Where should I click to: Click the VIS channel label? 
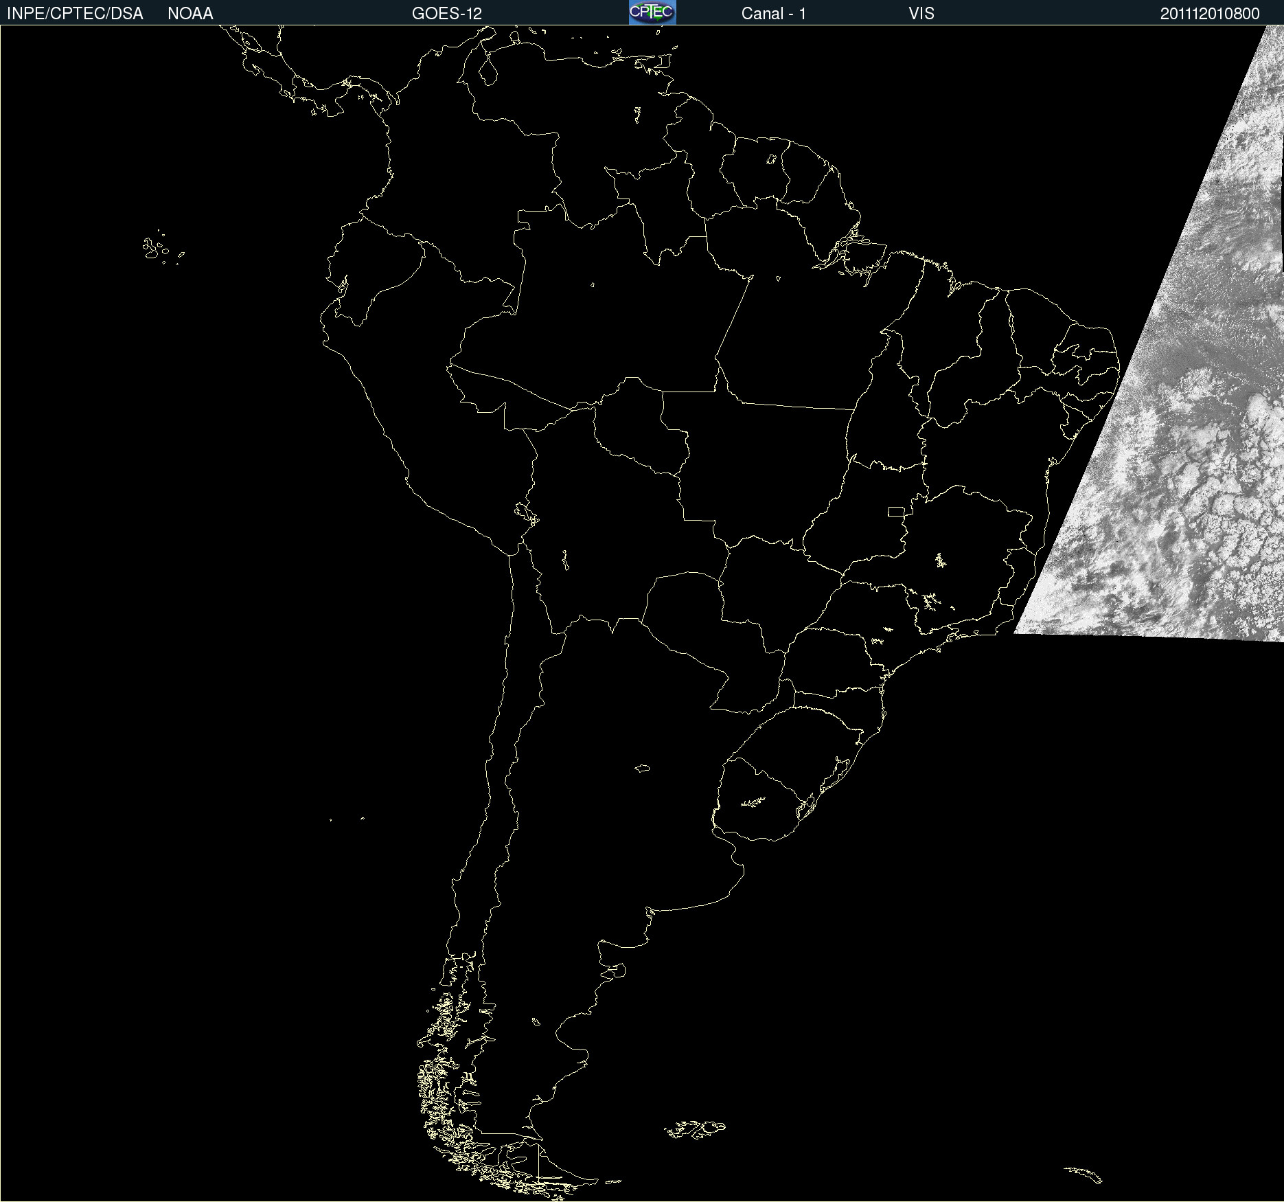coord(921,14)
